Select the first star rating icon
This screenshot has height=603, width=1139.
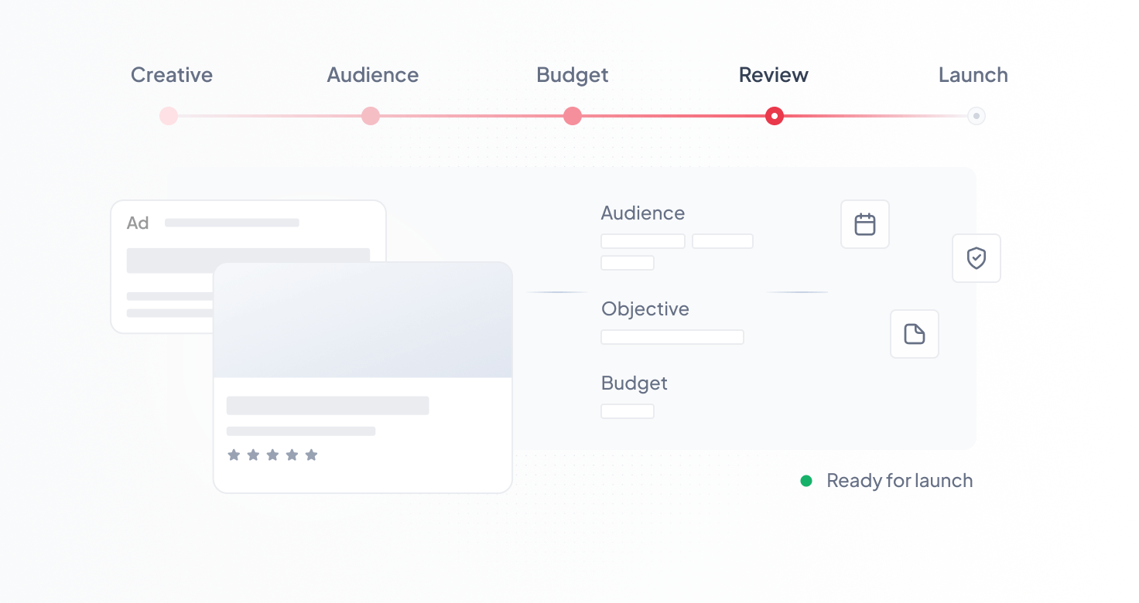point(234,455)
